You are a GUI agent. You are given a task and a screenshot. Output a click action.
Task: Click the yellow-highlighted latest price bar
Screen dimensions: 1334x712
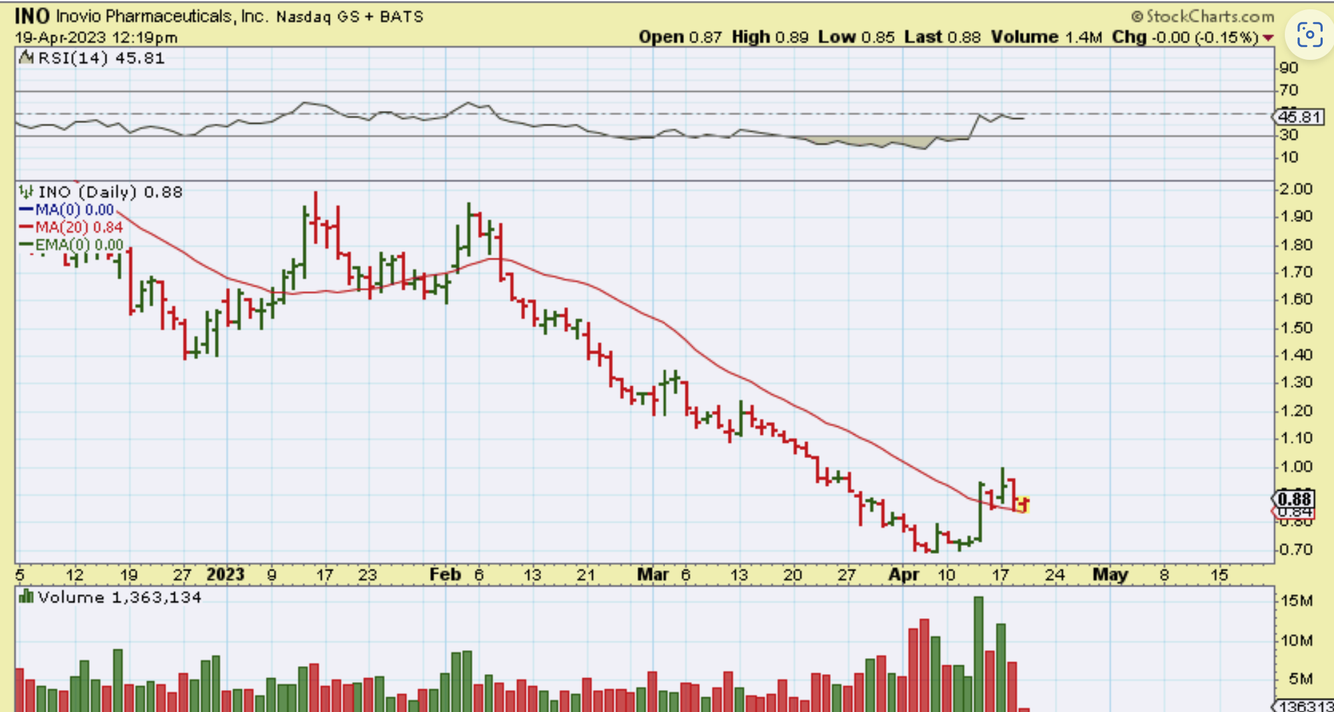(1023, 505)
